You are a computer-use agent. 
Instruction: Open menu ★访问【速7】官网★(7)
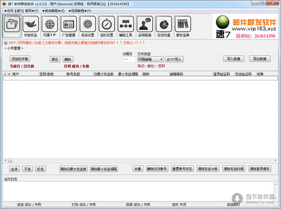coord(21,11)
